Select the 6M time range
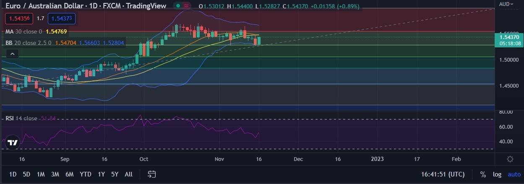 pos(70,174)
